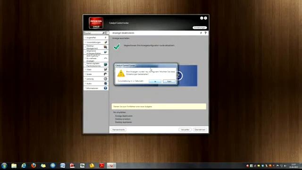The image size is (302, 170).
Task: Click the Leistung clock icon
Action: pos(106,79)
